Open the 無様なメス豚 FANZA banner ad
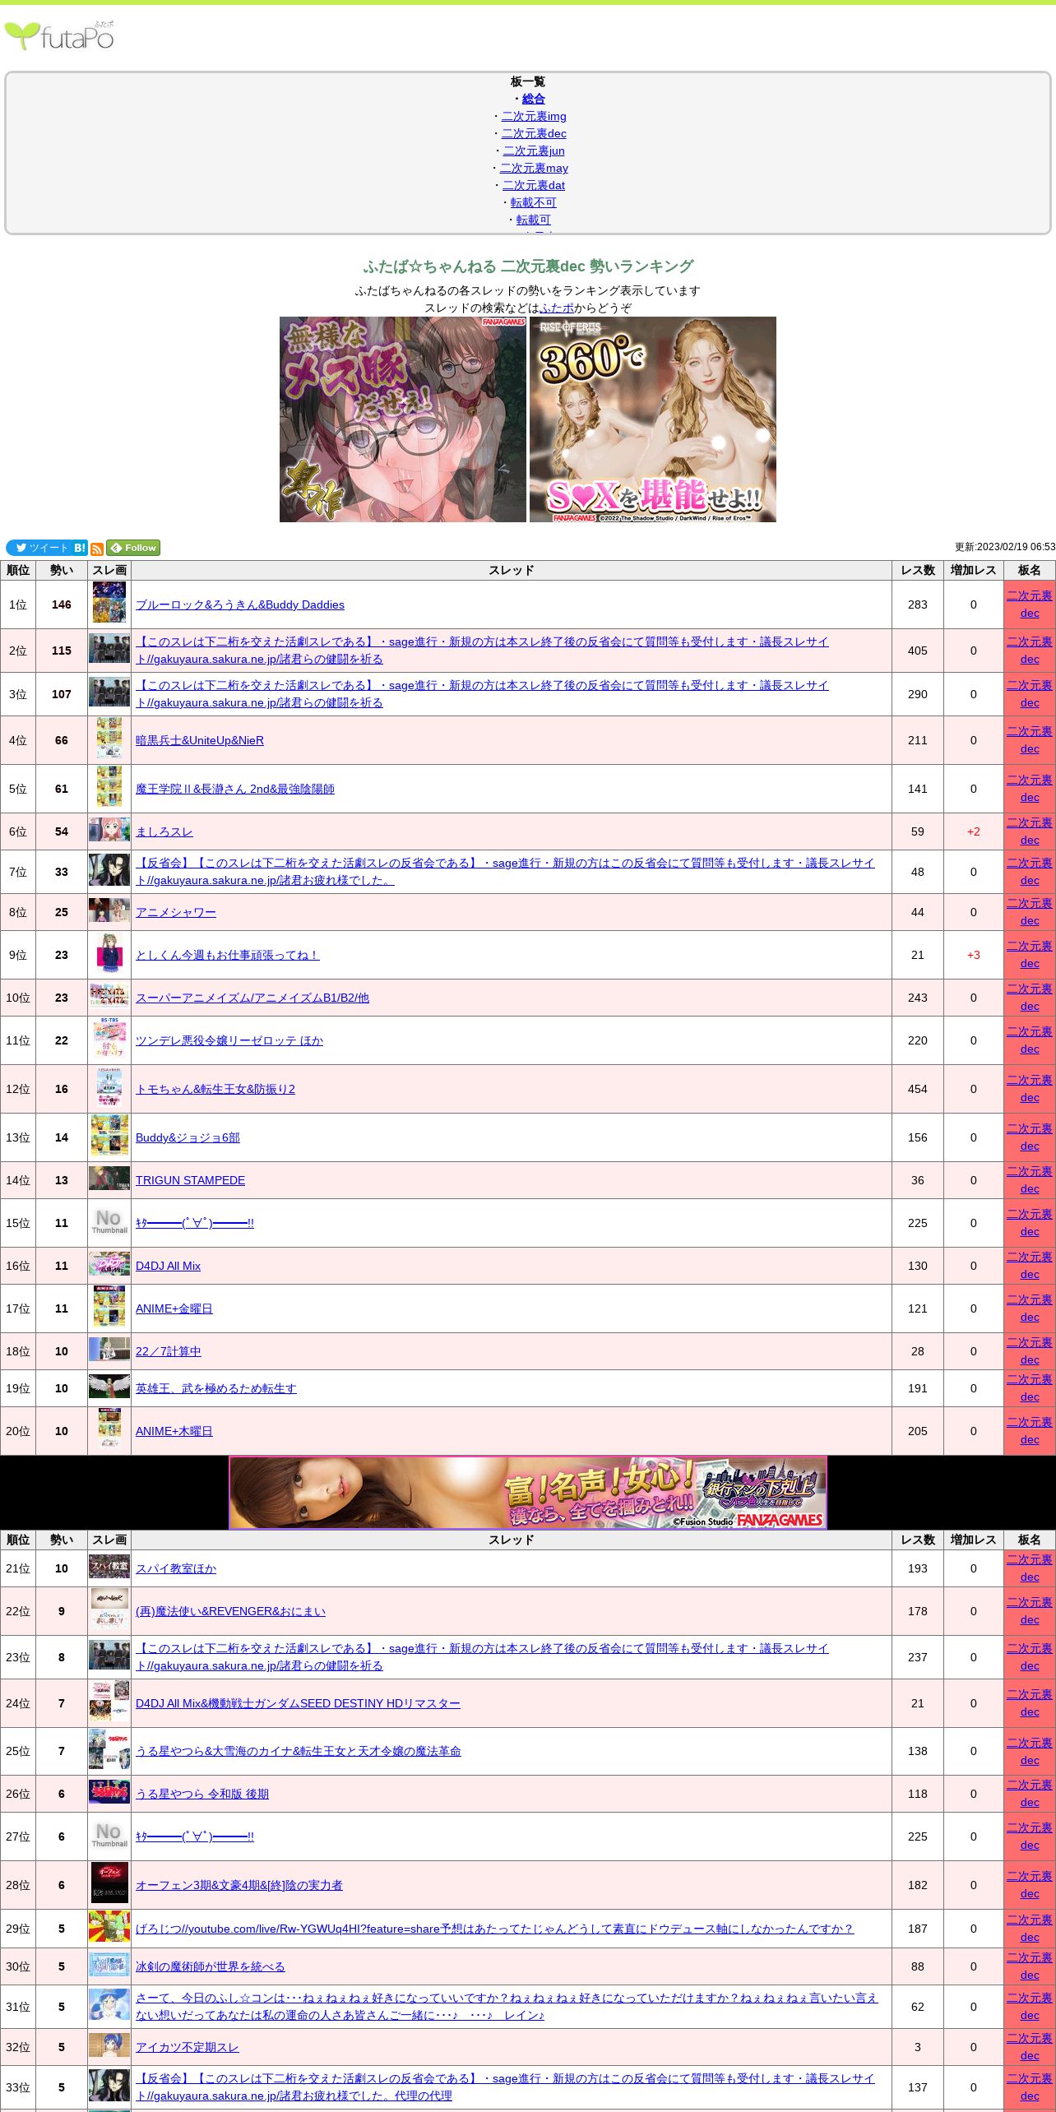 403,419
